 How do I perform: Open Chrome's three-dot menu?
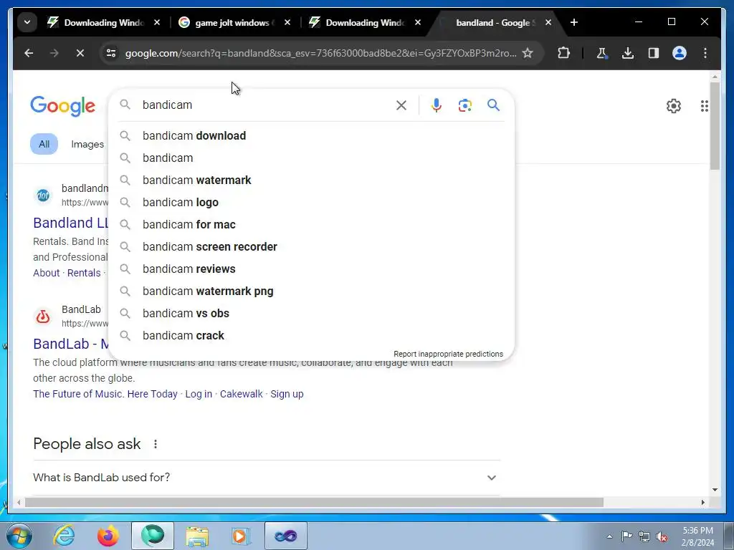705,53
